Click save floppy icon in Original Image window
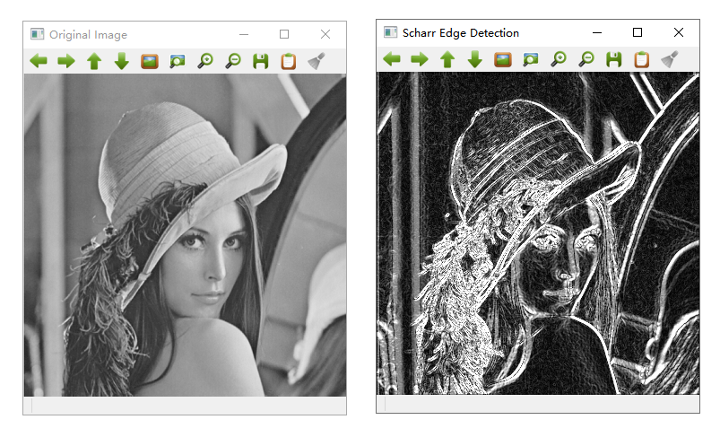 [261, 61]
